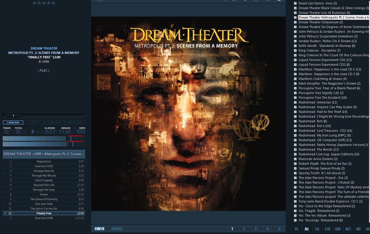Select Yes Yessongs Remastered row
This screenshot has width=370, height=234.
pos(320,220)
